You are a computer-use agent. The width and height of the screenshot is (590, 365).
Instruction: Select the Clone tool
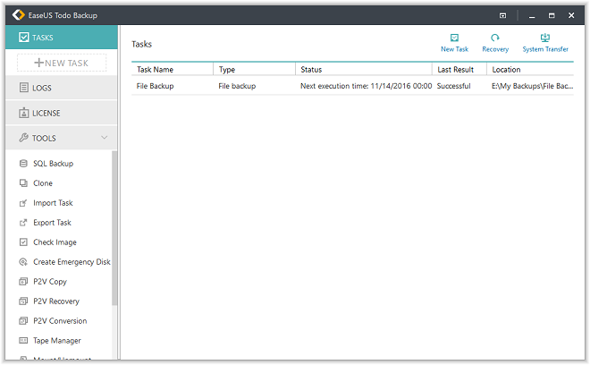point(43,183)
